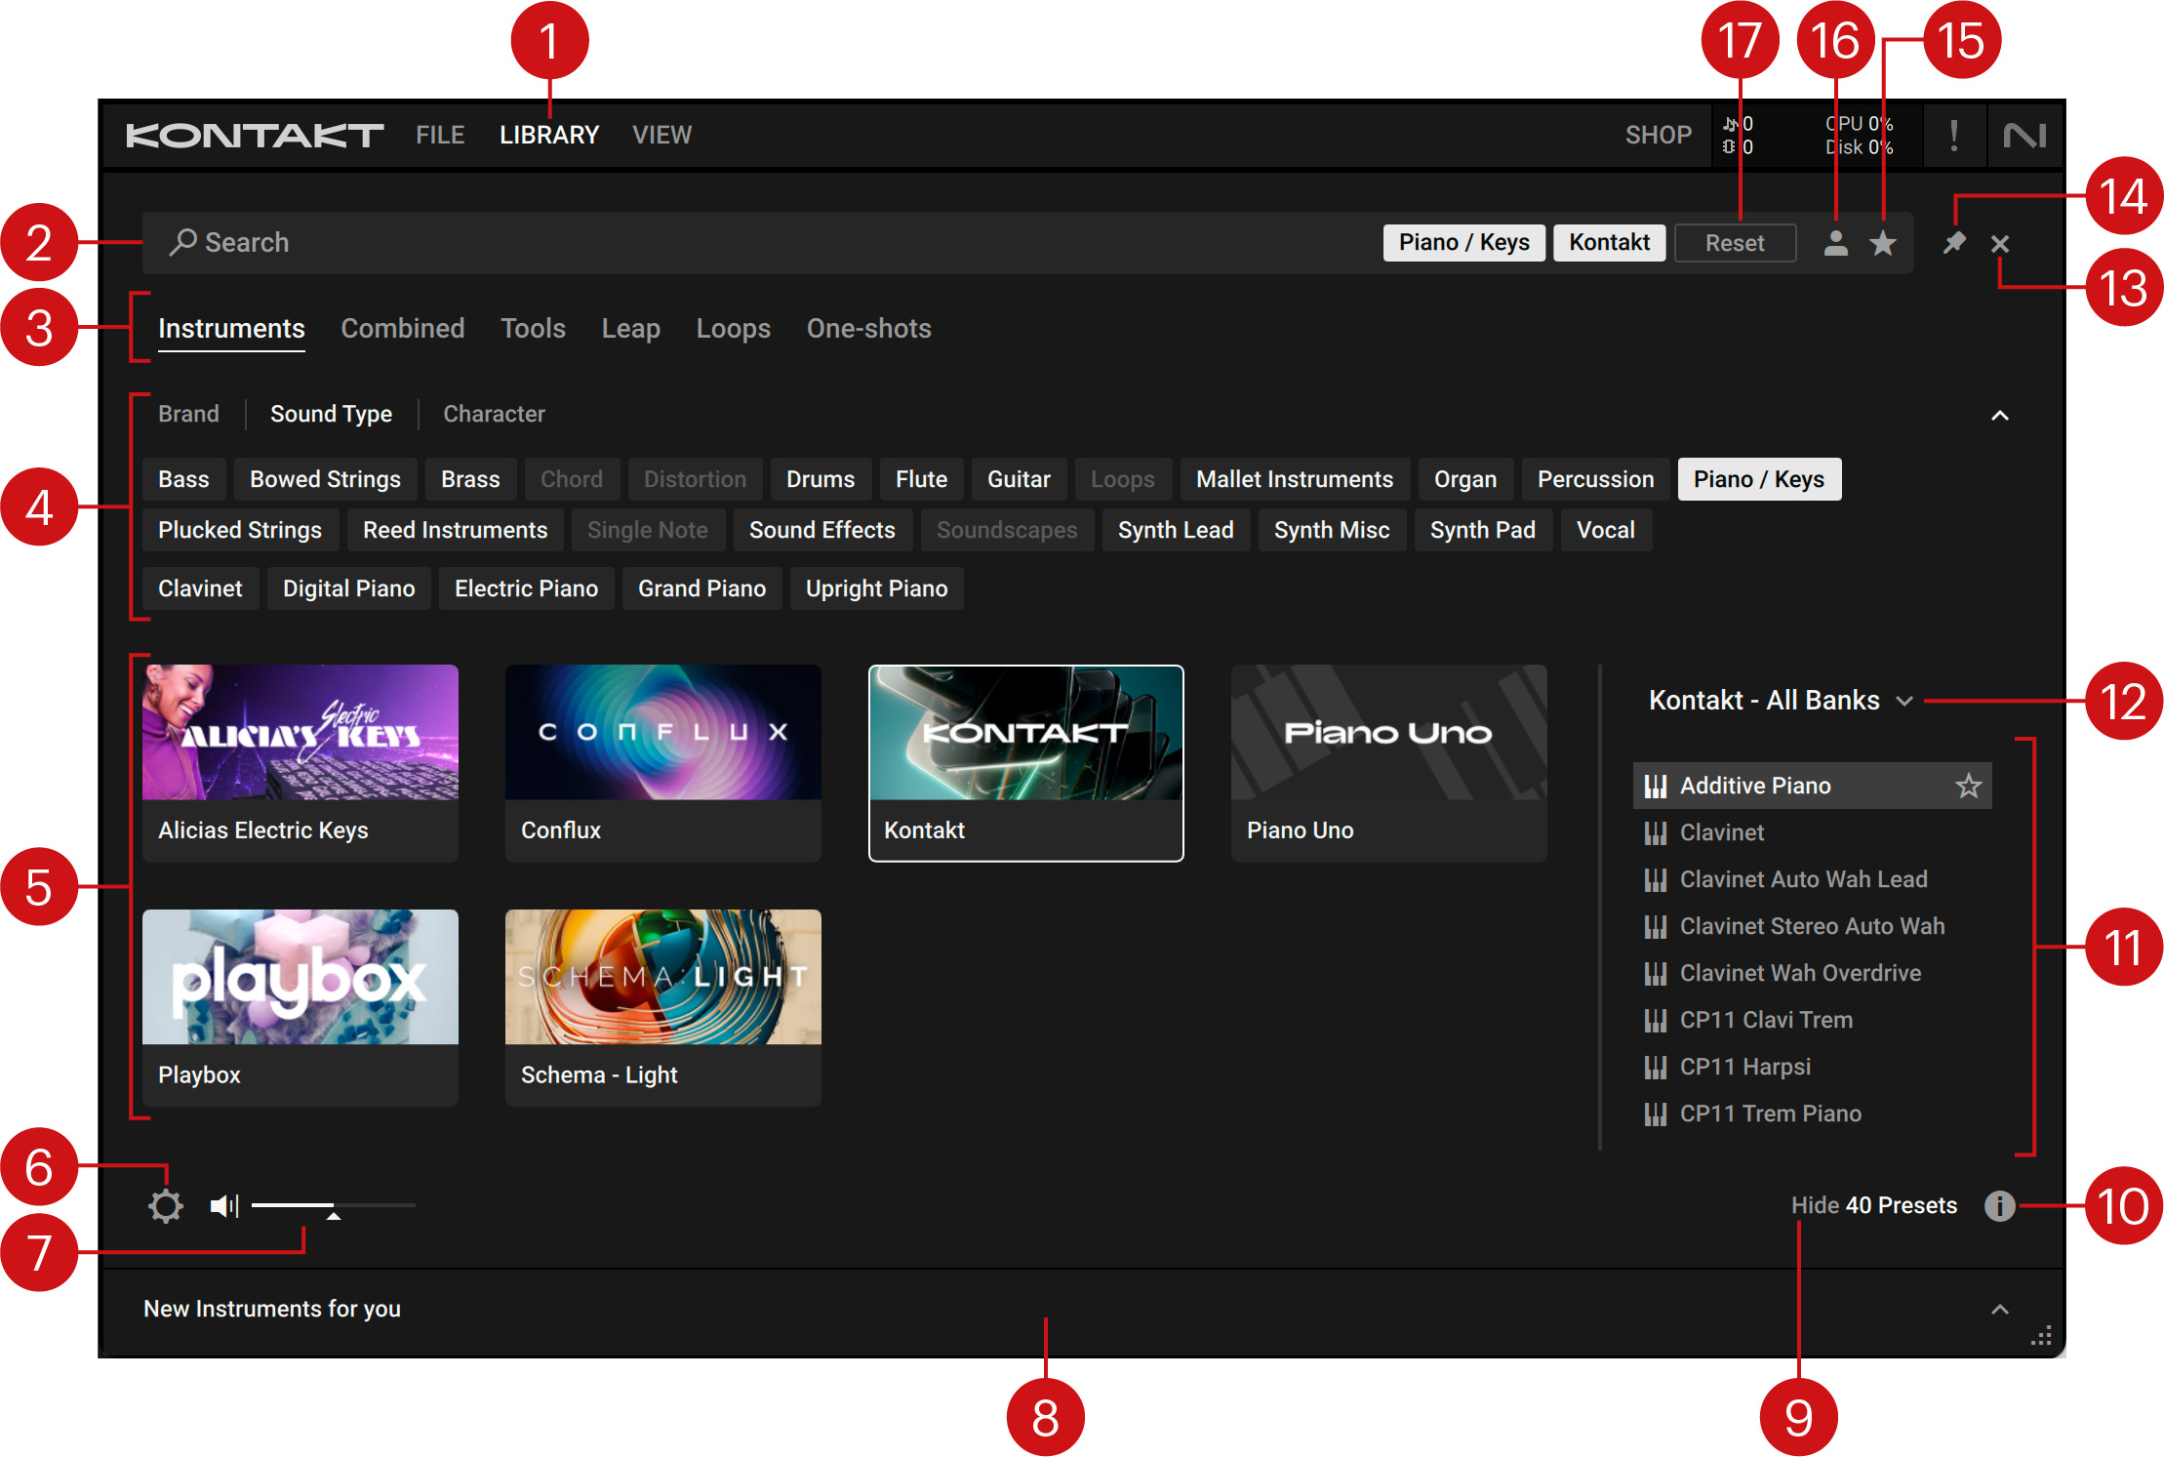Select the Conflux instrument thumbnail
Screen dimensions: 2164x1457
(662, 733)
